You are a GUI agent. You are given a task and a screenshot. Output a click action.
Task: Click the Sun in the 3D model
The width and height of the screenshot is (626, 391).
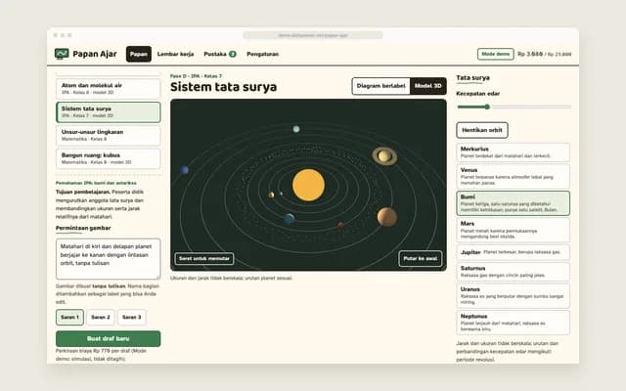coord(309,185)
